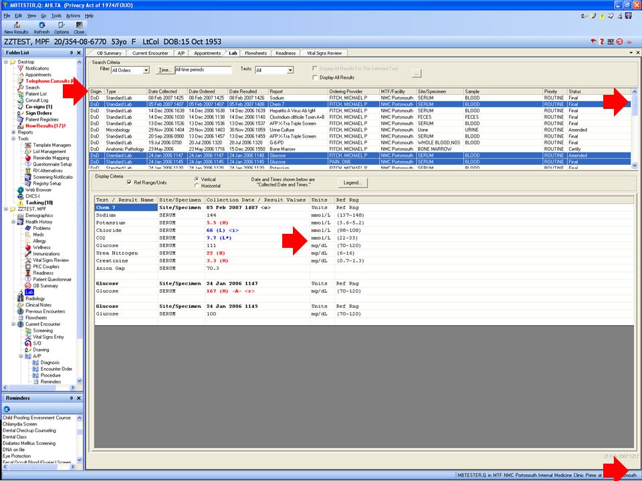Viewport: 642px width, 481px height.
Task: Open Template Management under Tools in the tree
Action: click(52, 145)
